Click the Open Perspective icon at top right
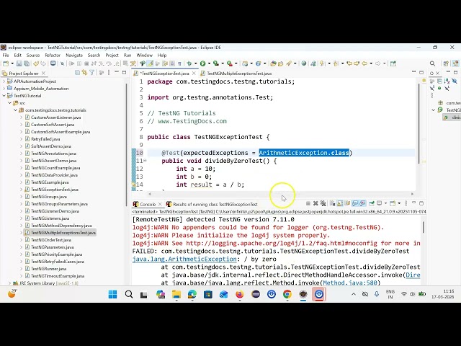The height and width of the screenshot is (346, 461). [x=446, y=63]
